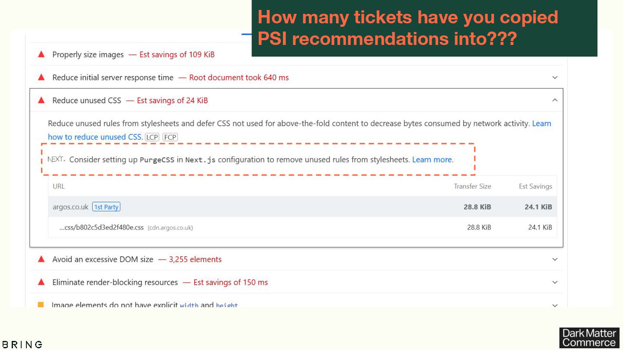Click red warning triangle beside Reduce unused CSS

(42, 100)
